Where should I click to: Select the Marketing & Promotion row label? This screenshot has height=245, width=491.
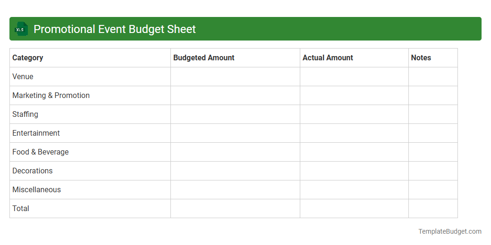51,95
